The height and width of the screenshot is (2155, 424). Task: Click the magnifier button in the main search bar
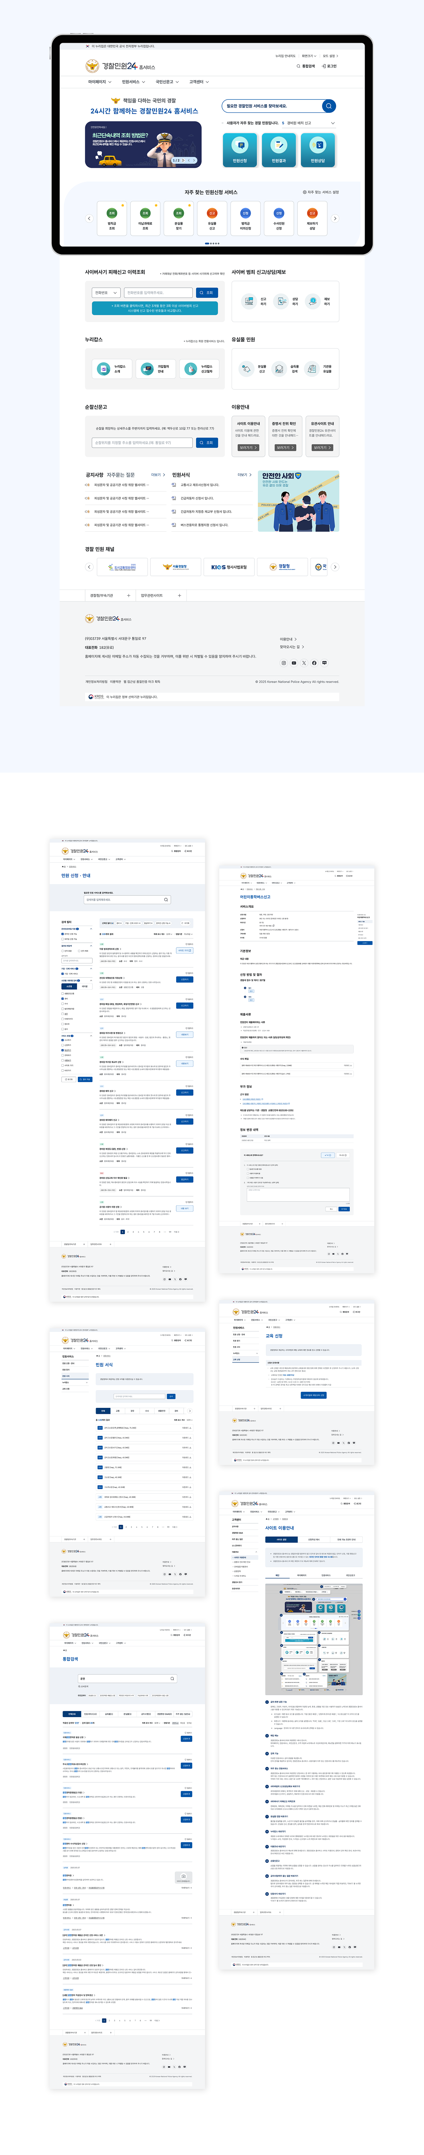click(x=329, y=106)
